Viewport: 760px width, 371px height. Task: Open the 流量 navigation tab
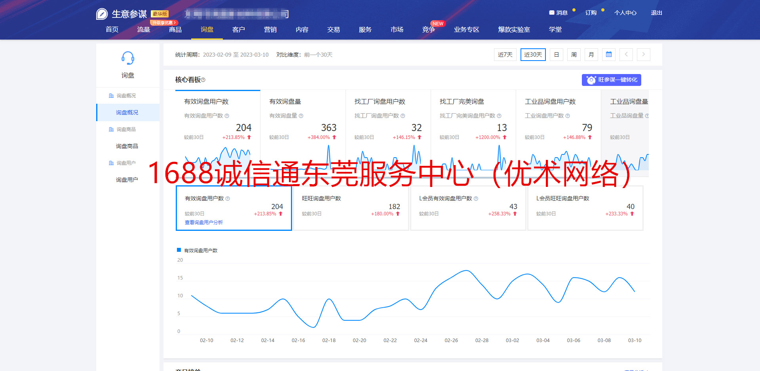coord(143,30)
